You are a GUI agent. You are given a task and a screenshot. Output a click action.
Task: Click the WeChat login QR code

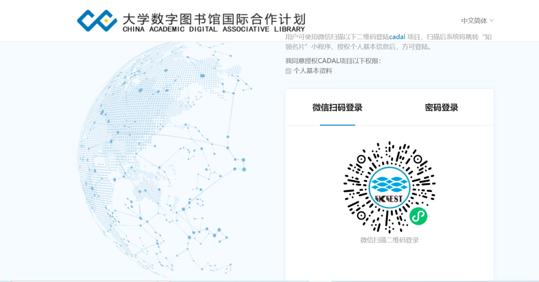tap(389, 187)
